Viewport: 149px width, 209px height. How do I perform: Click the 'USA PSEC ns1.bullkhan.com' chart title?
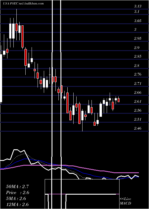(x=24, y=4)
